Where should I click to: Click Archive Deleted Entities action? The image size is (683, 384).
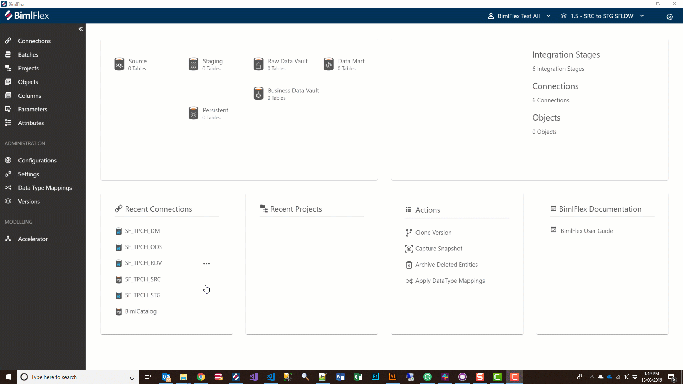point(446,265)
